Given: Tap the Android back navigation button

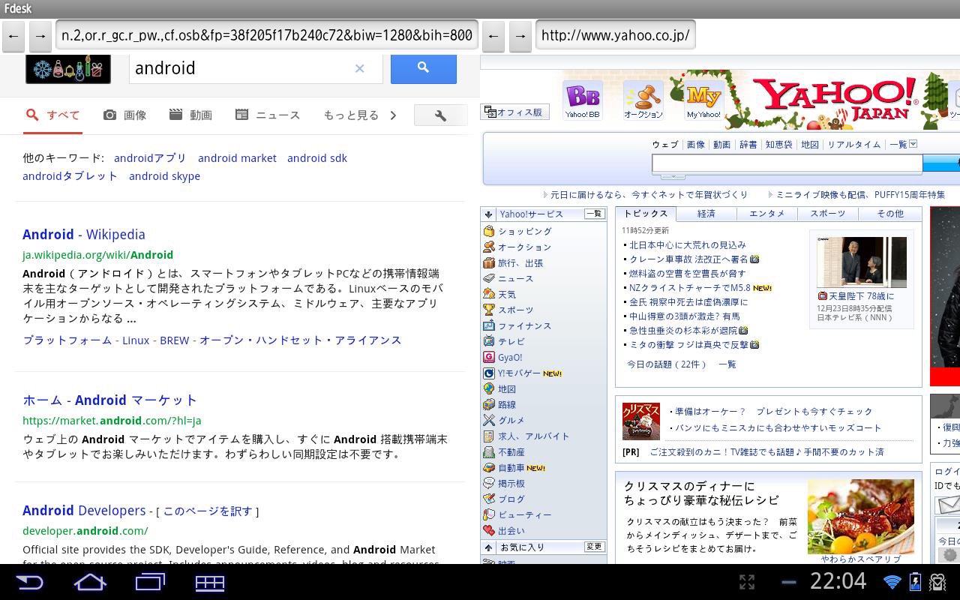Looking at the screenshot, I should (29, 582).
